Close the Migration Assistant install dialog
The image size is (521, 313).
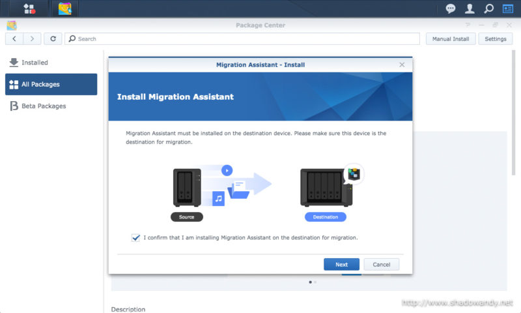click(x=402, y=65)
